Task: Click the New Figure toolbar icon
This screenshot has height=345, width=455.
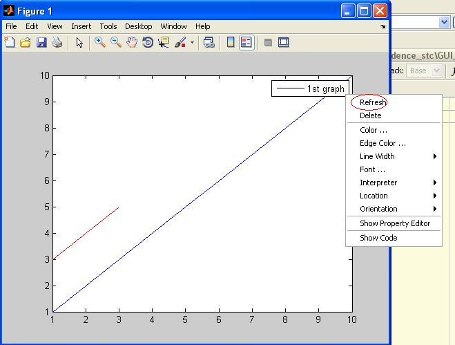Action: [10, 42]
